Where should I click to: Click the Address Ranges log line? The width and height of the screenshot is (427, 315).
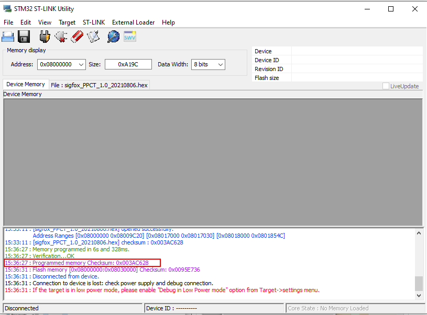(x=159, y=236)
